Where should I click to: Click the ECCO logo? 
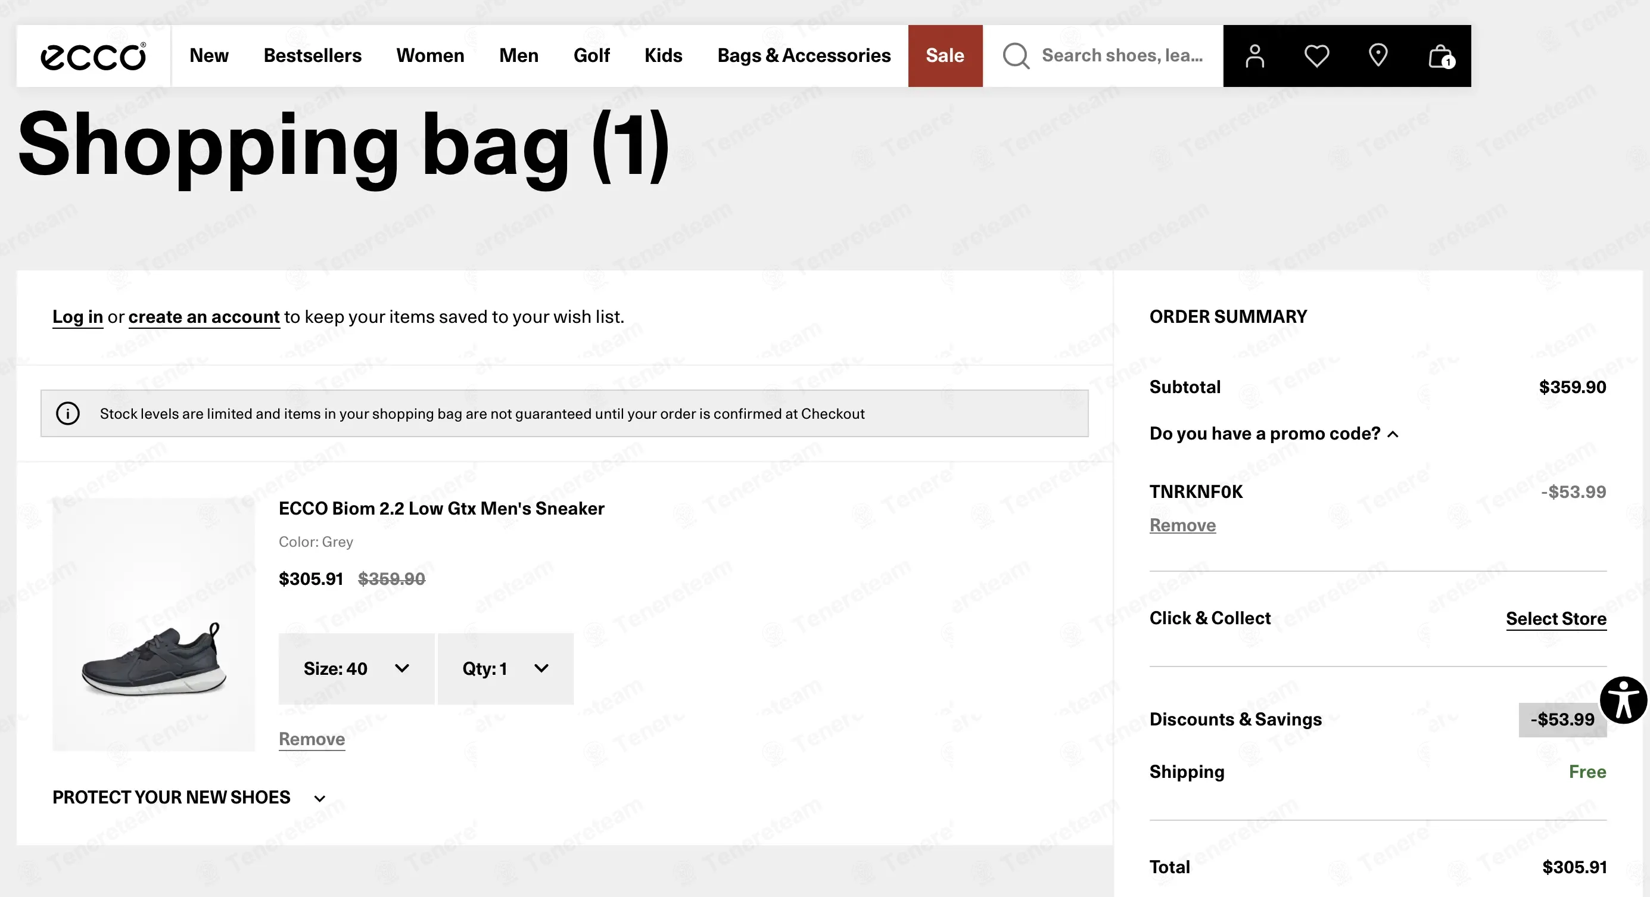pos(94,57)
